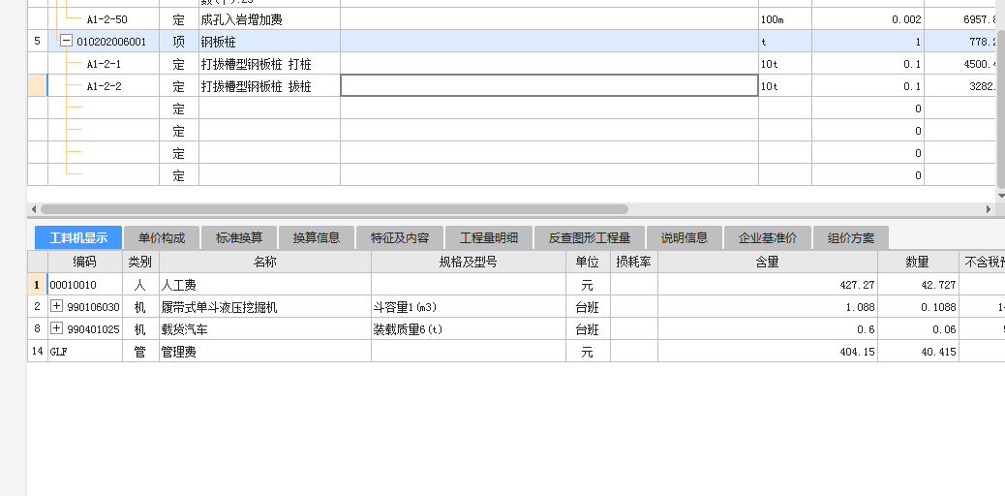The height and width of the screenshot is (496, 1005).
Task: Switch to the 说明信息 tab
Action: tap(685, 238)
